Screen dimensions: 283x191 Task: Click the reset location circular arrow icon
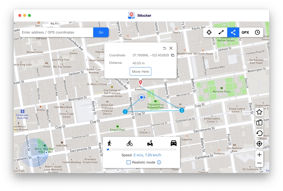(259, 133)
